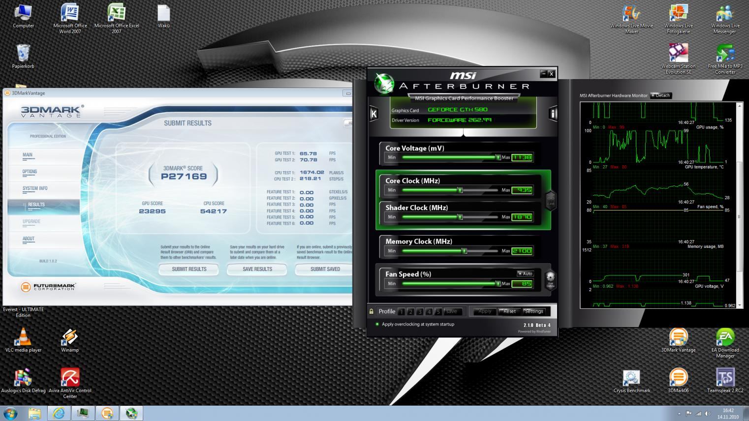Click the Memory Clock value field 2100

[x=522, y=251]
